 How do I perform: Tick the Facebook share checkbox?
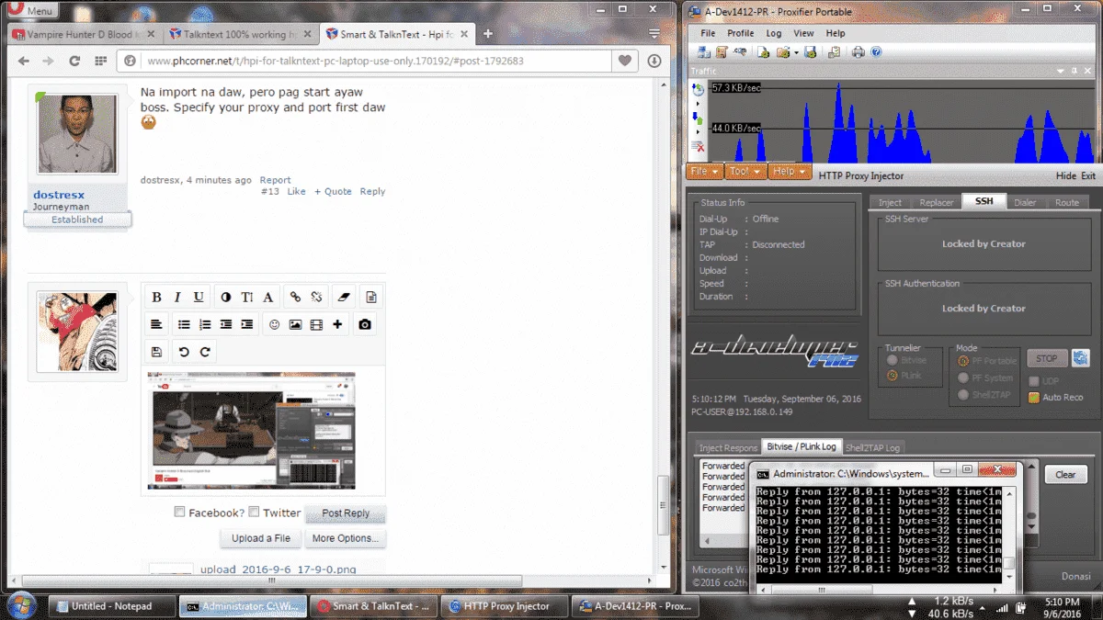pyautogui.click(x=180, y=513)
